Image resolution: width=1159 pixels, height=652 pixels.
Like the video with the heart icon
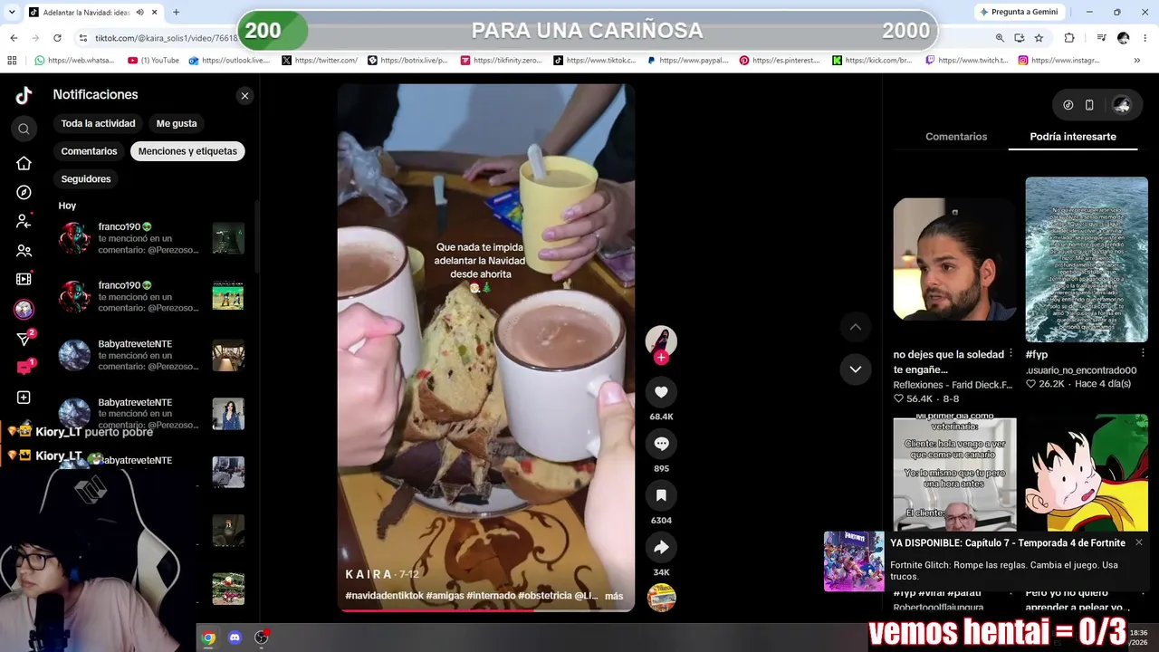(661, 392)
